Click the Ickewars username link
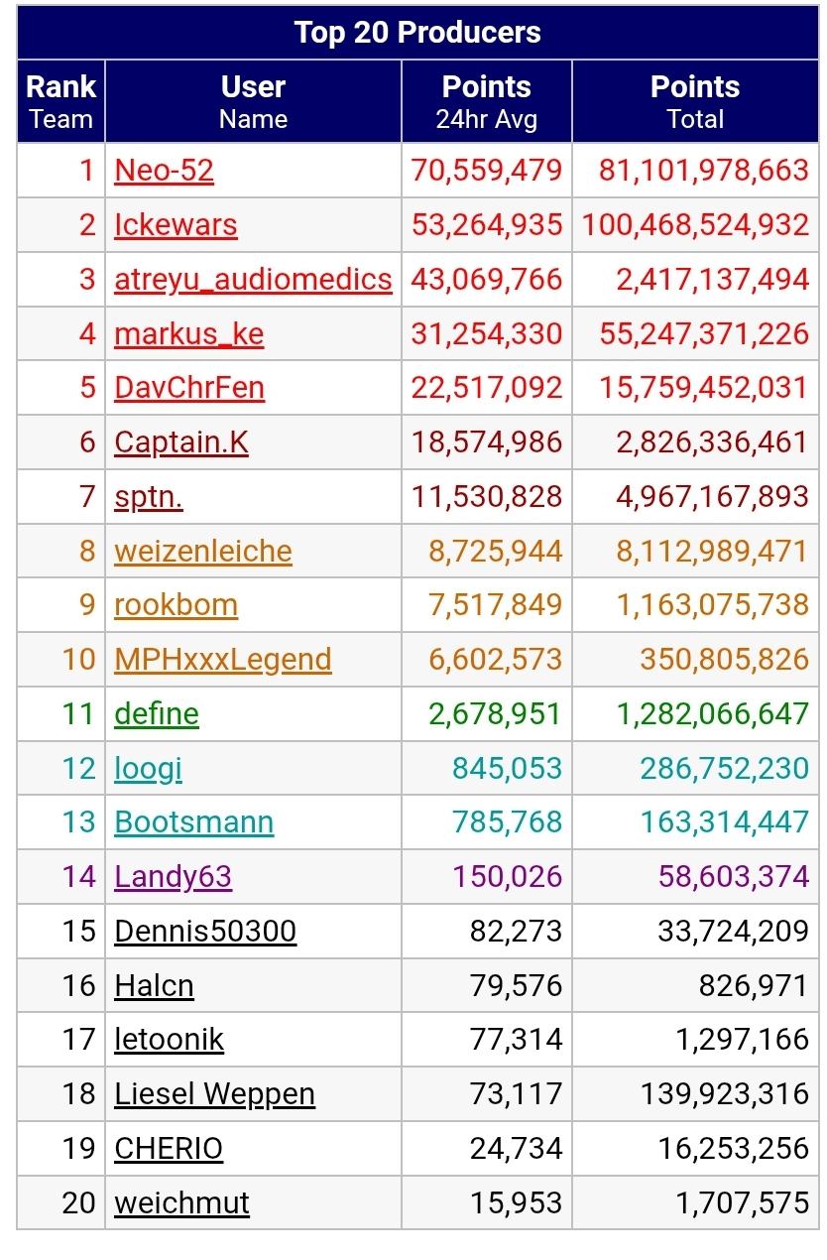The width and height of the screenshot is (827, 1260). 176,225
